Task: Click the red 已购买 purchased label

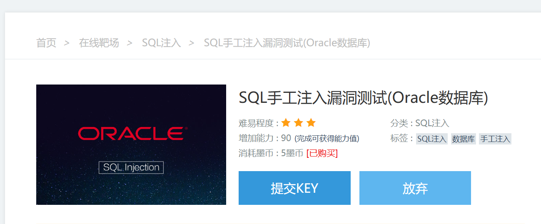Action: click(322, 153)
